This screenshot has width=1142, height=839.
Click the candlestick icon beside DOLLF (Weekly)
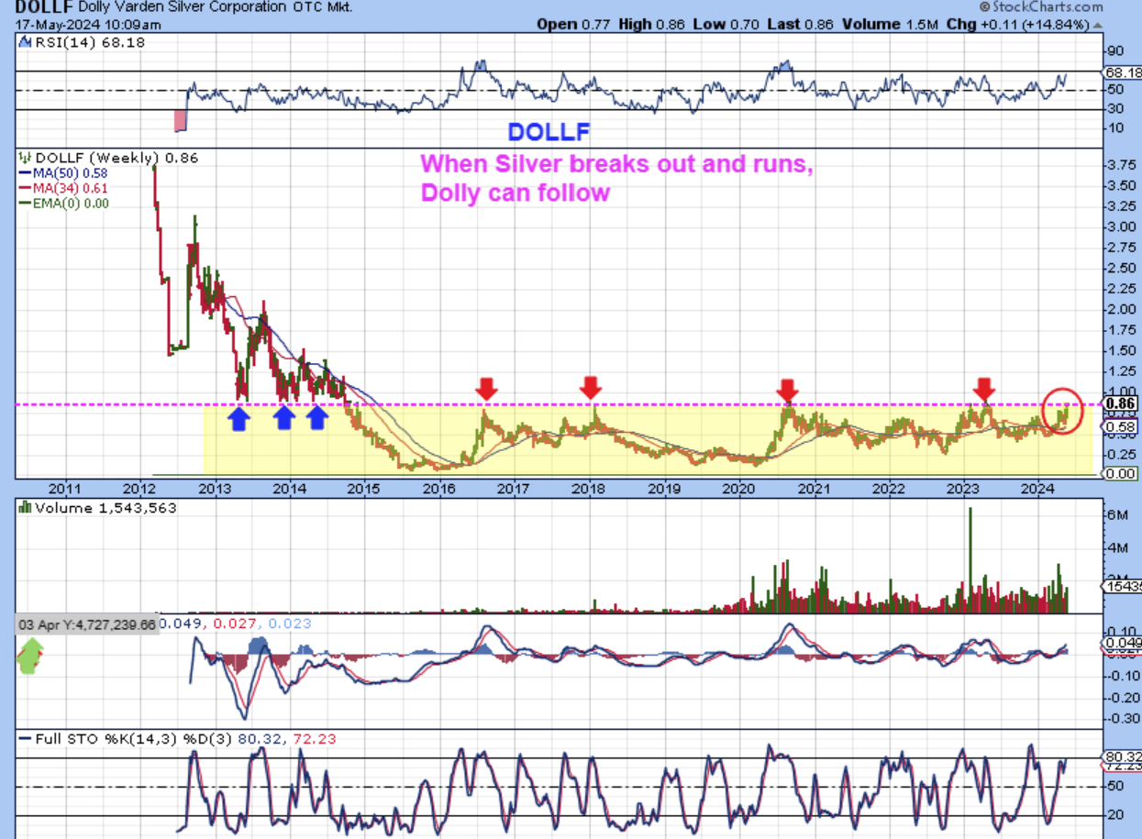point(25,158)
